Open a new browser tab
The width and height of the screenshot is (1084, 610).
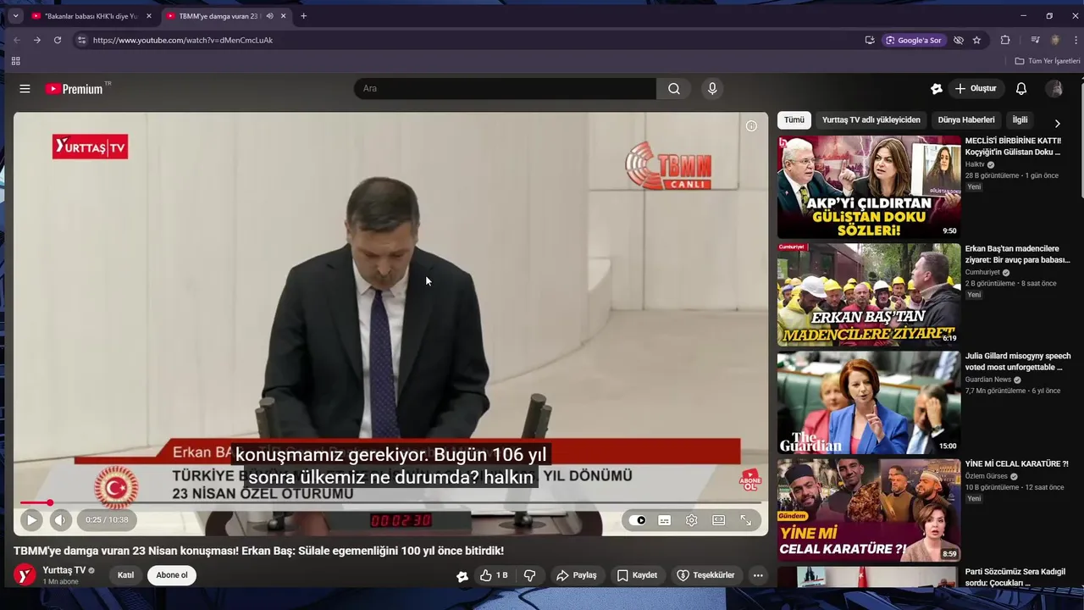(x=304, y=16)
